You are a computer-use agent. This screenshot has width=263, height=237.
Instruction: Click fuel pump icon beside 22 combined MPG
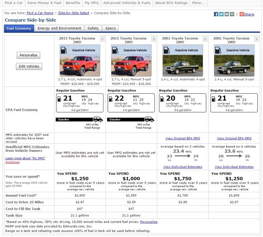point(111,99)
